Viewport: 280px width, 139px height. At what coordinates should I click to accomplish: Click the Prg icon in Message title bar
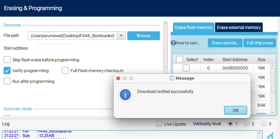coord(171,78)
